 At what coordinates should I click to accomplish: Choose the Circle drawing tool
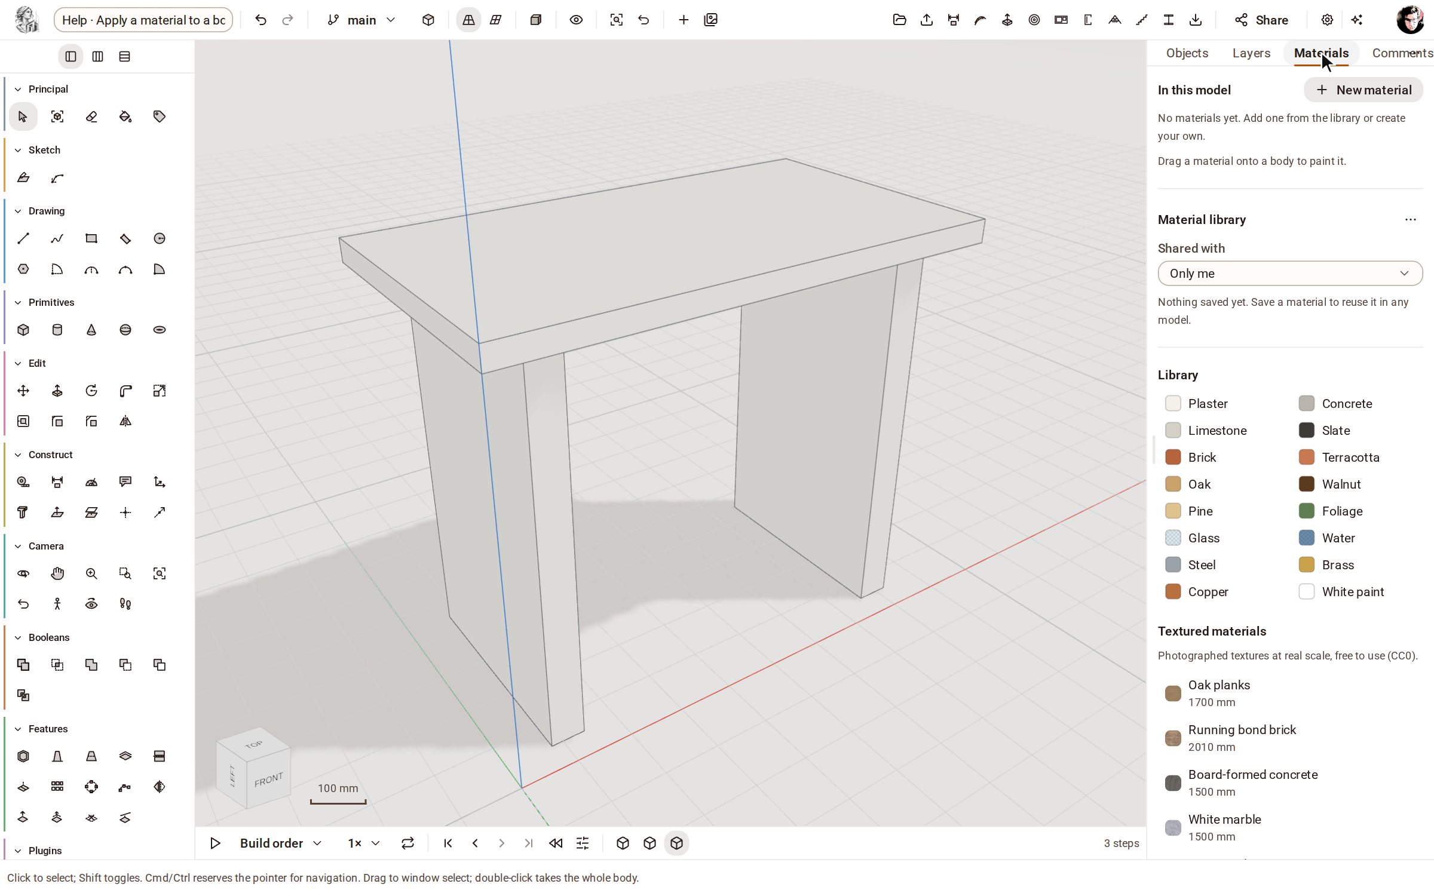(160, 238)
